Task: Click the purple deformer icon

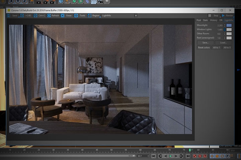Action: (x=87, y=2)
